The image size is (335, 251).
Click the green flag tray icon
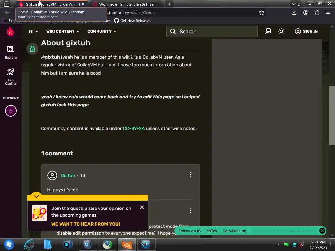(x=286, y=244)
